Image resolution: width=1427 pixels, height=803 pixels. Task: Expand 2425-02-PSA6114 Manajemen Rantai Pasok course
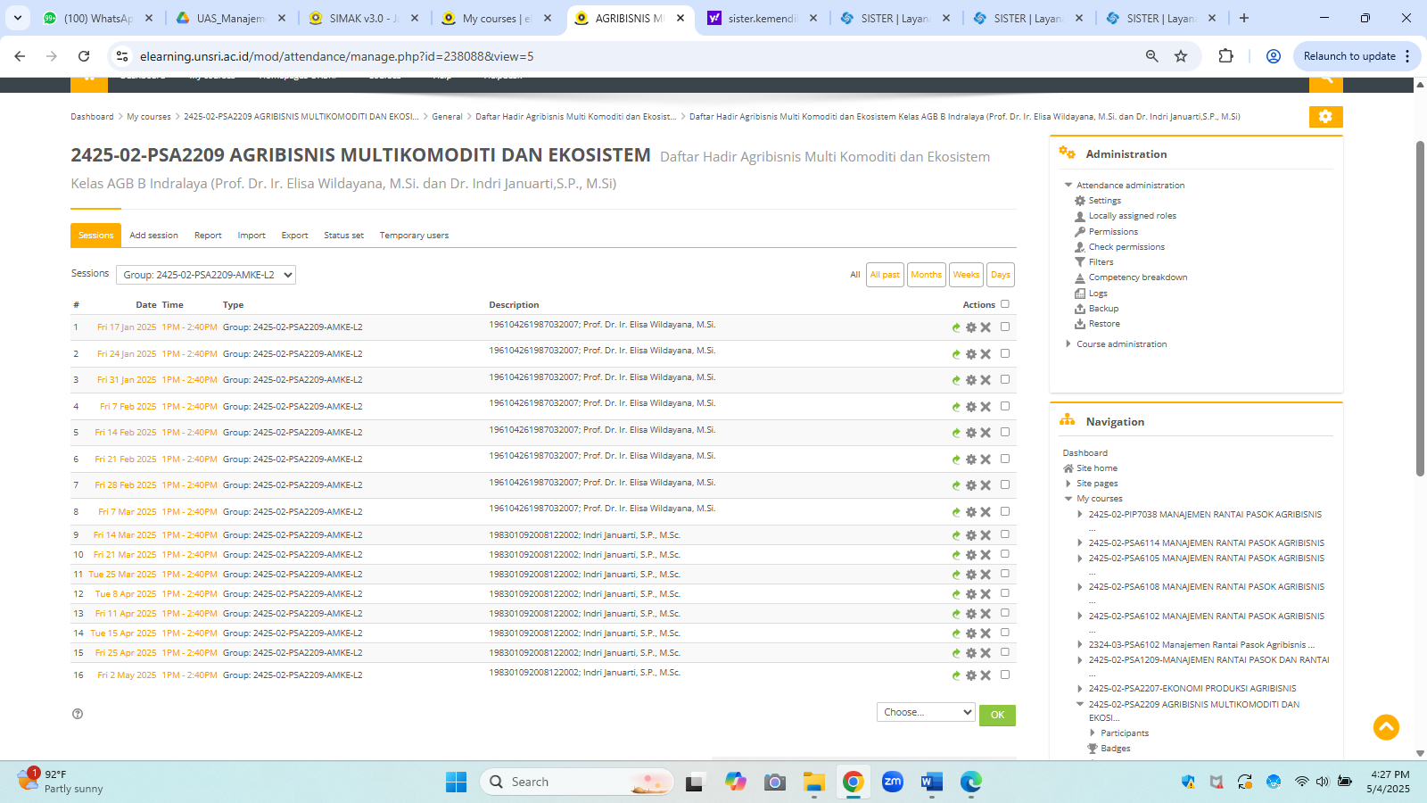[x=1080, y=542]
